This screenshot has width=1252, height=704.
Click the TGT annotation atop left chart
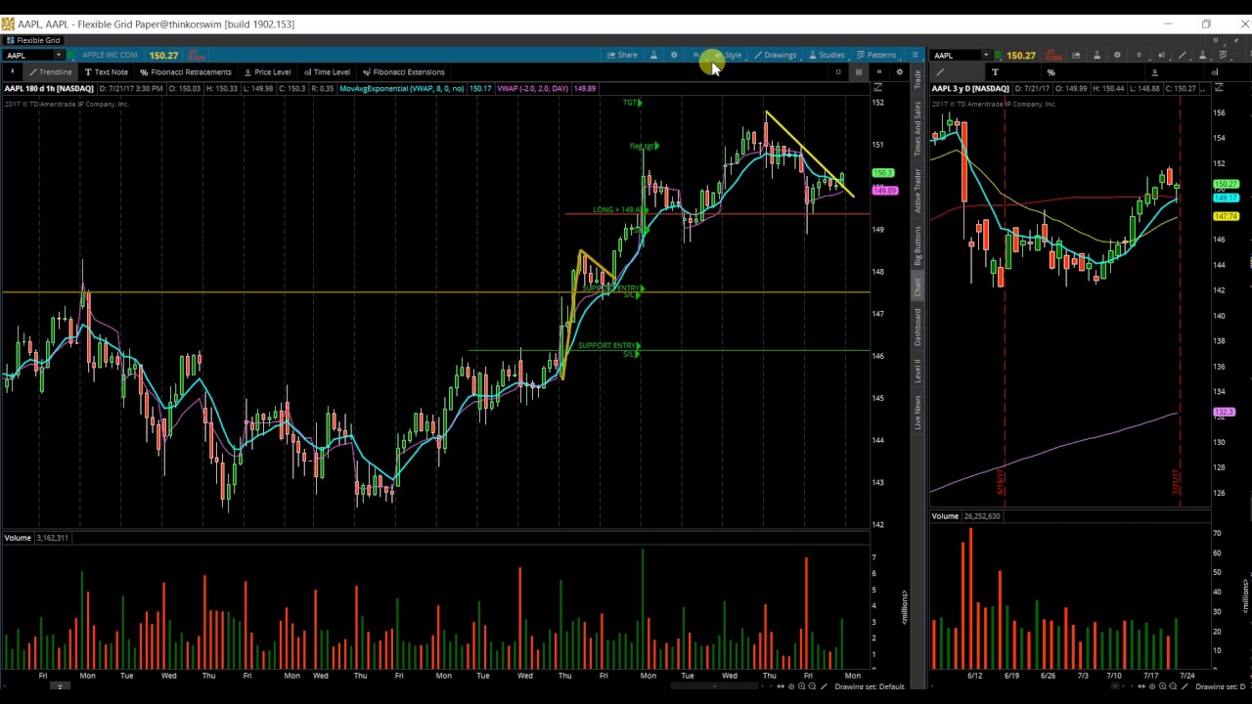[x=632, y=103]
